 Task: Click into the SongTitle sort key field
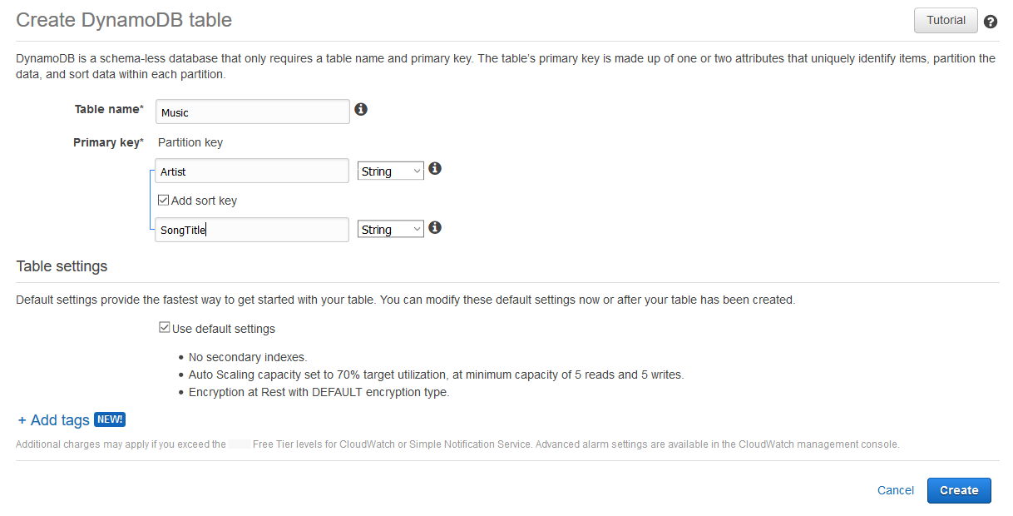pos(252,230)
